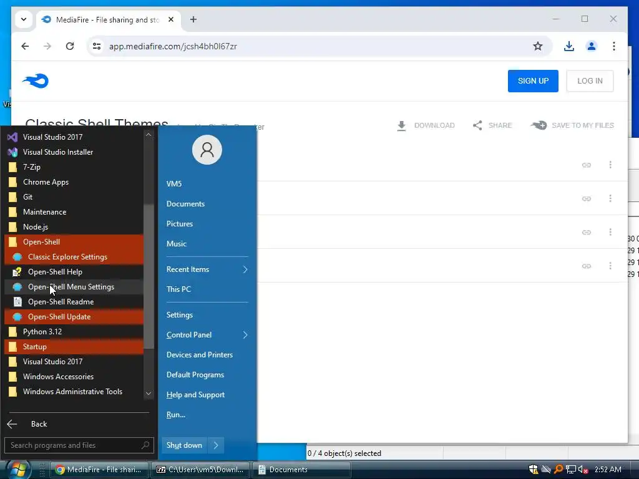Open the Run... dialog
639x479 pixels.
point(207,415)
